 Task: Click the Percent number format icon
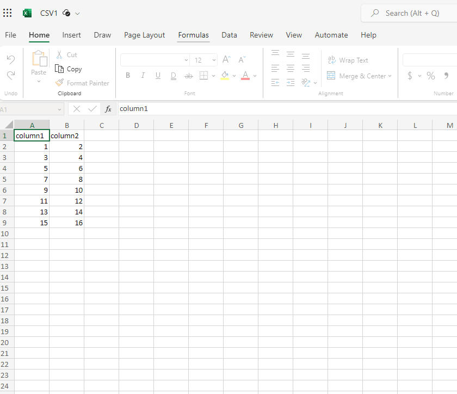pyautogui.click(x=431, y=76)
